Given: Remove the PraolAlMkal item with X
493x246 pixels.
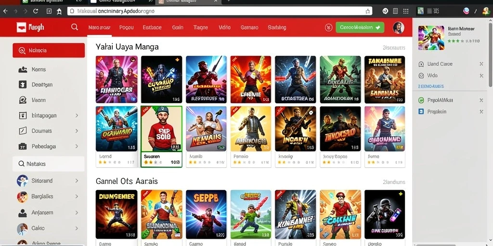Looking at the screenshot, I should (481, 100).
